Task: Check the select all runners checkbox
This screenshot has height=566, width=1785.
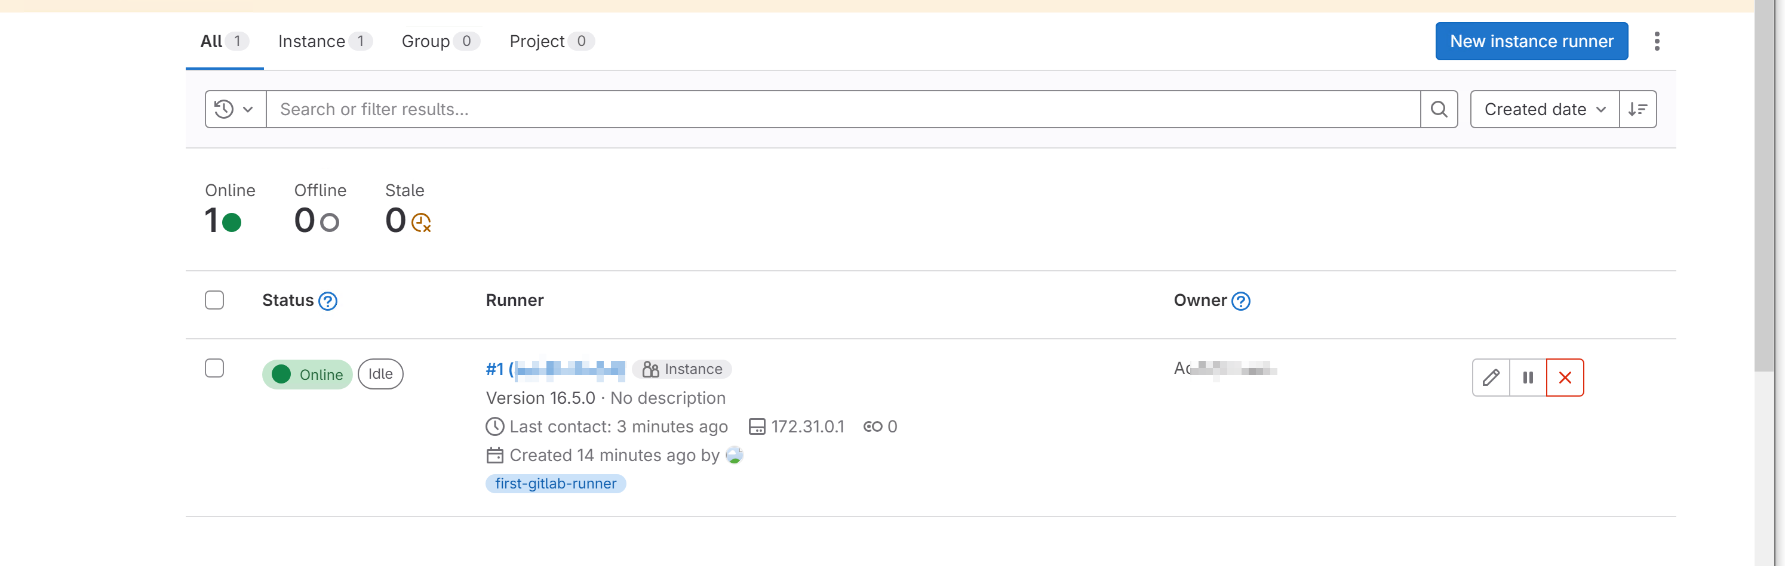Action: (x=214, y=301)
